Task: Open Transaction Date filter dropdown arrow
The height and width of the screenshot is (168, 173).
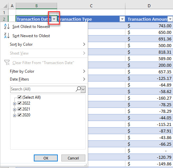Action: 54,19
